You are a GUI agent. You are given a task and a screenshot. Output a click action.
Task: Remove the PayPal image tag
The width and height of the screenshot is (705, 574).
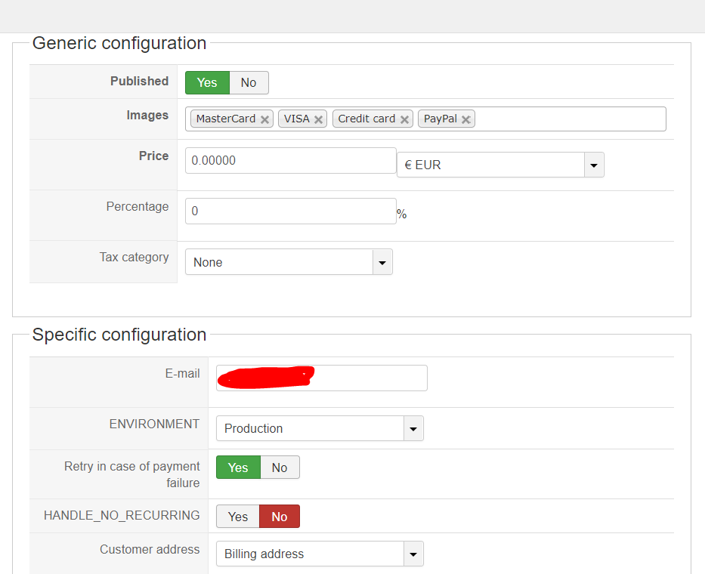pyautogui.click(x=466, y=119)
